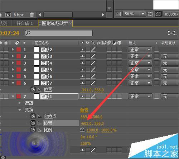
Task: Click the adjustment layer header icon
Action: pyautogui.click(x=114, y=43)
